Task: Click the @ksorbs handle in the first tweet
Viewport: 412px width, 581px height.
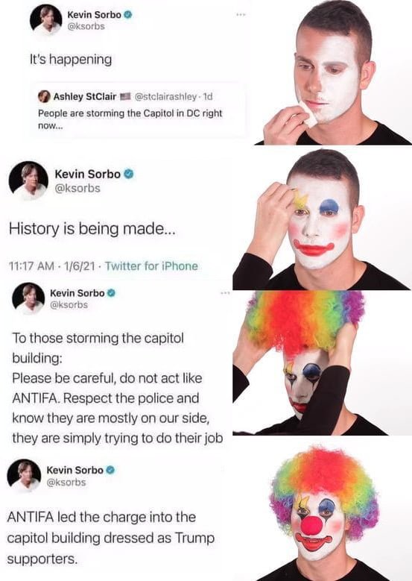Action: click(86, 26)
